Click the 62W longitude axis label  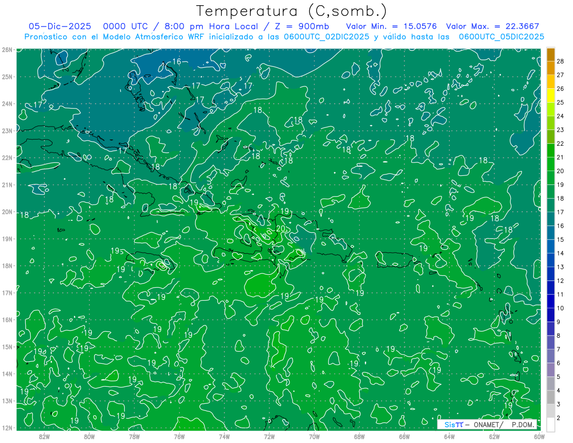494,436
